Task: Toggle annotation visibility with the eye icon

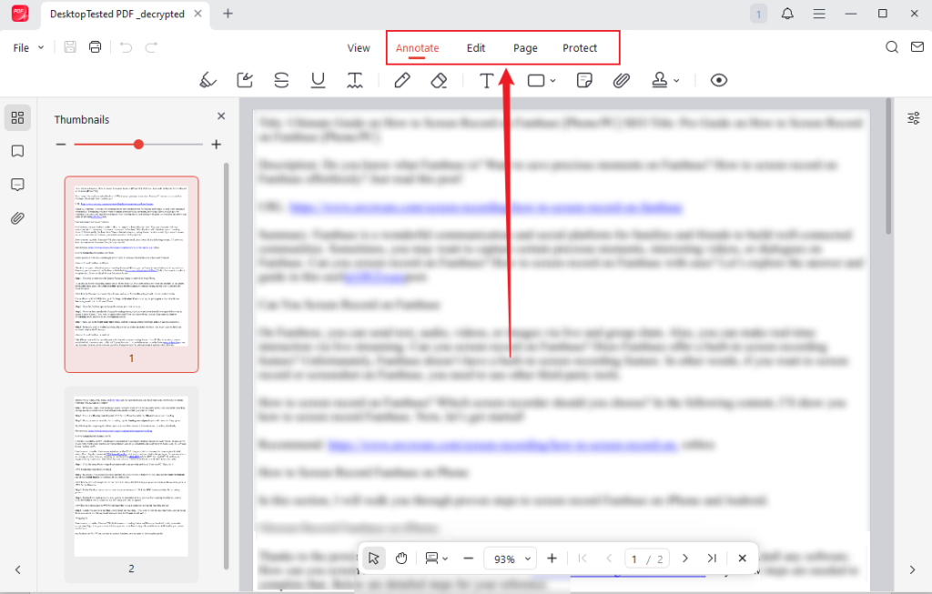Action: [x=718, y=80]
